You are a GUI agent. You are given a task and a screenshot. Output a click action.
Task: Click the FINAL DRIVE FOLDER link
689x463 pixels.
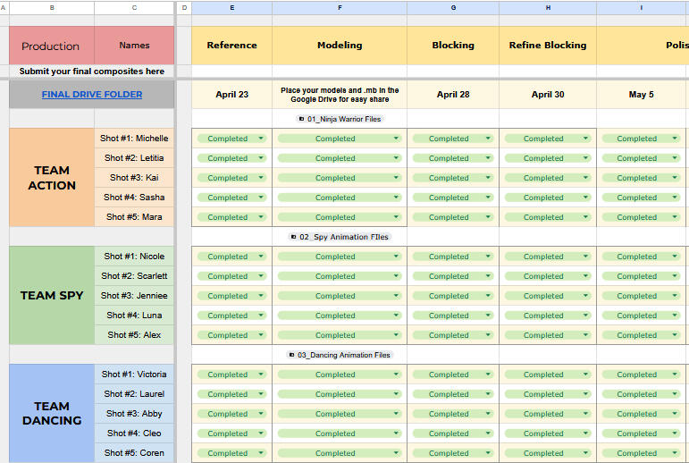coord(92,95)
